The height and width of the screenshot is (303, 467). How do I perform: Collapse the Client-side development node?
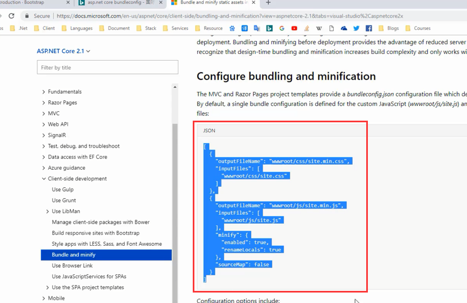(x=44, y=178)
